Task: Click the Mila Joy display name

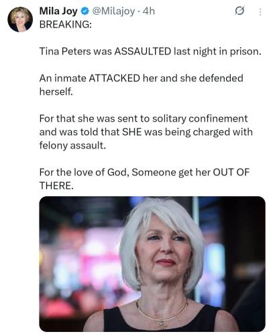Action: coord(58,11)
